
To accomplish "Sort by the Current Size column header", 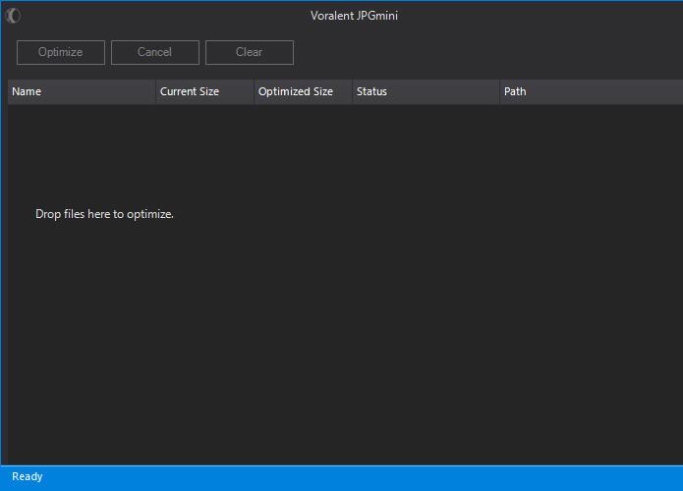I will (x=190, y=91).
